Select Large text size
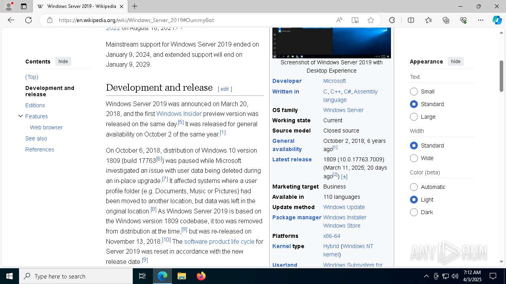This screenshot has height=284, width=506. pos(414,117)
